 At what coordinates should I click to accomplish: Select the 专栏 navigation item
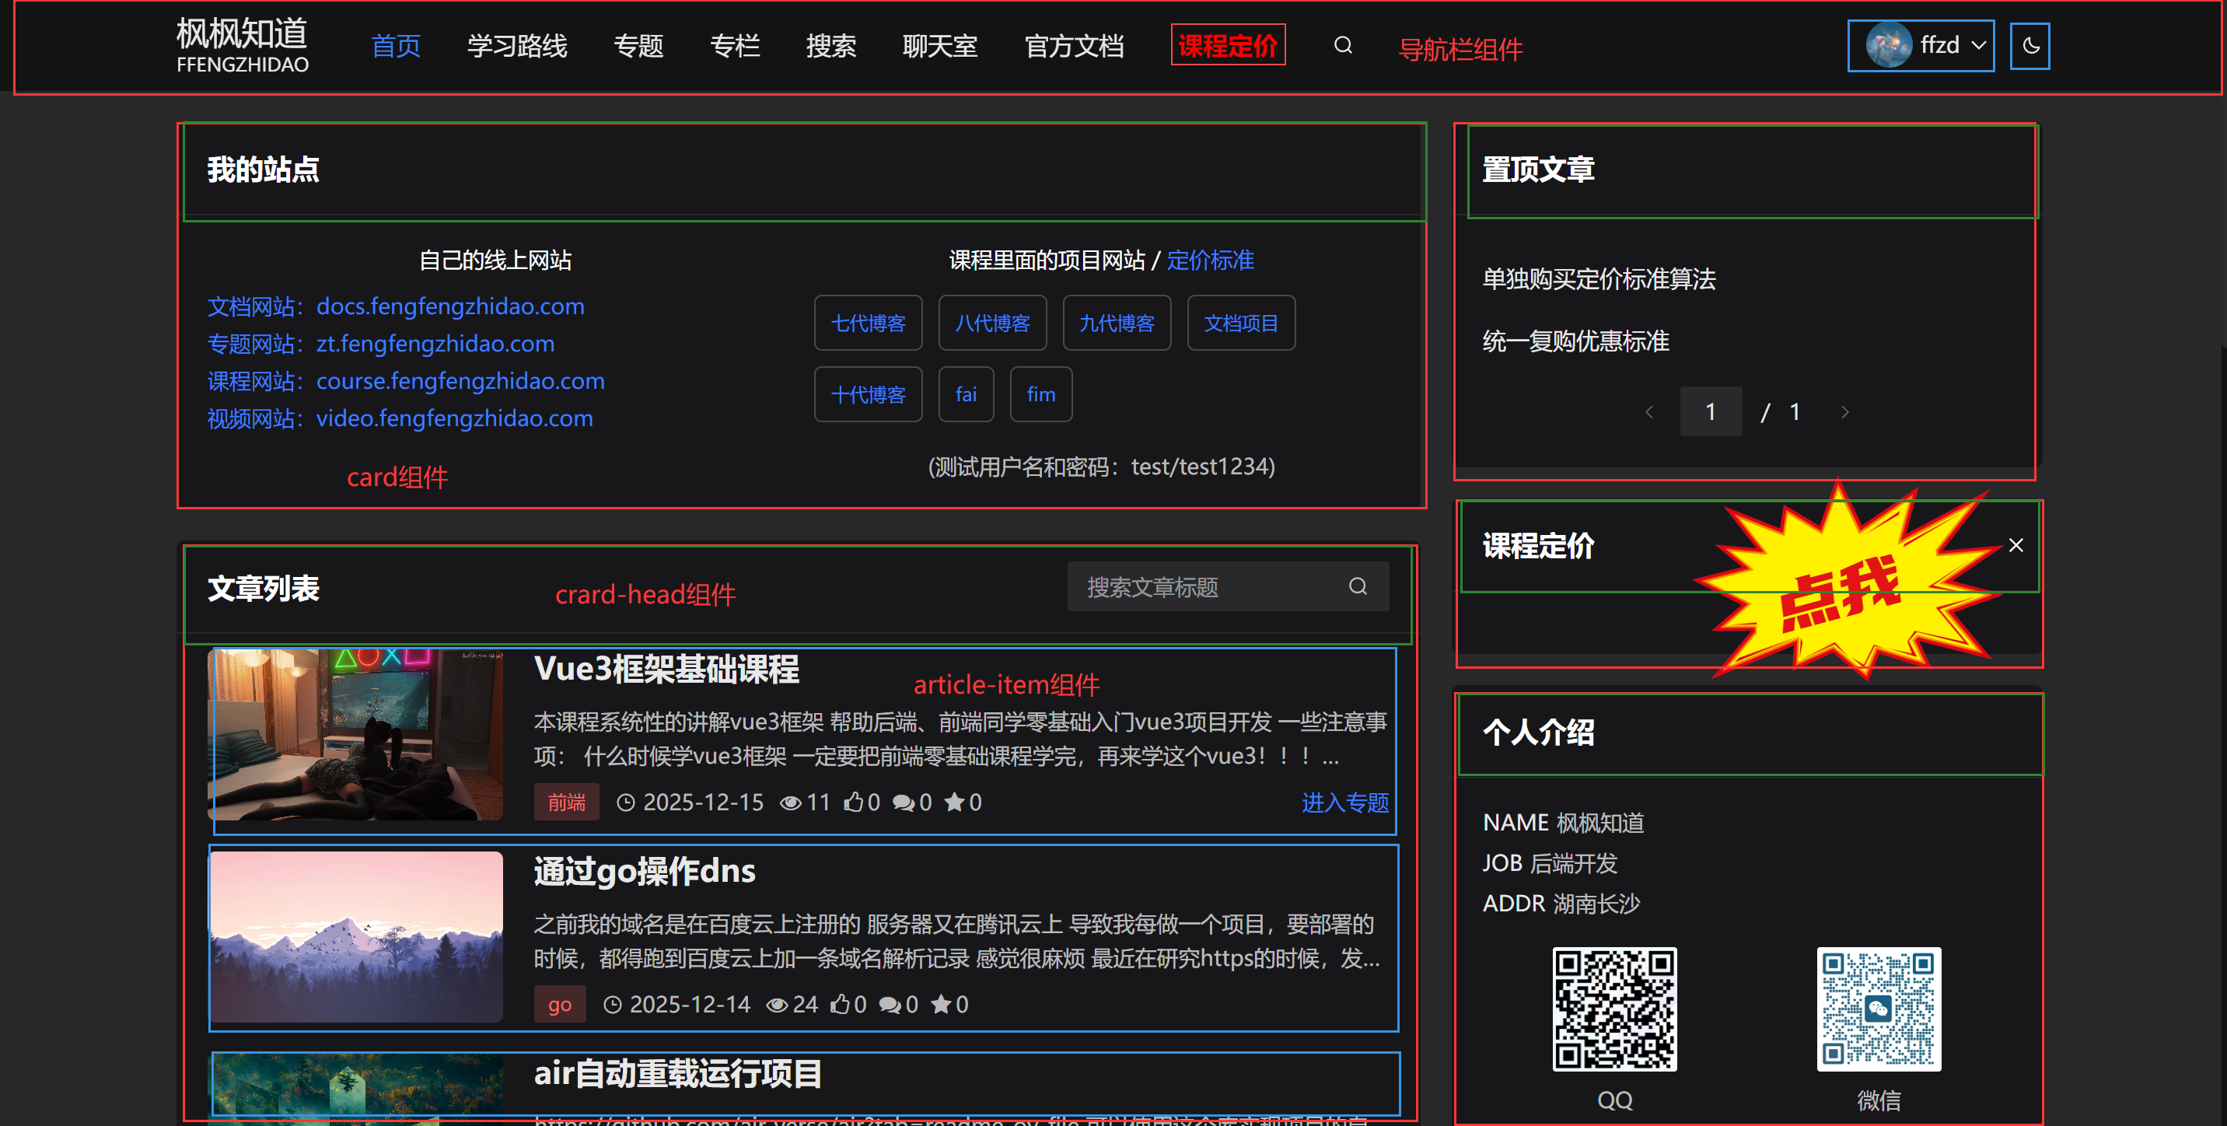[x=734, y=46]
